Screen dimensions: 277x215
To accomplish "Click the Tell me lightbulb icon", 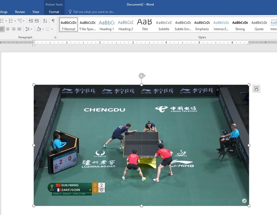I will [x=70, y=11].
